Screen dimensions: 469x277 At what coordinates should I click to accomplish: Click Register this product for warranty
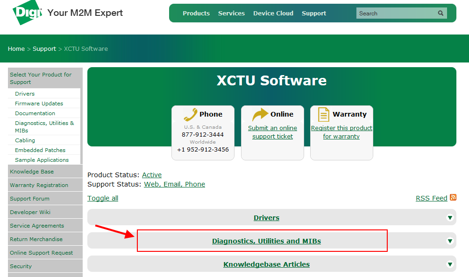click(x=341, y=132)
